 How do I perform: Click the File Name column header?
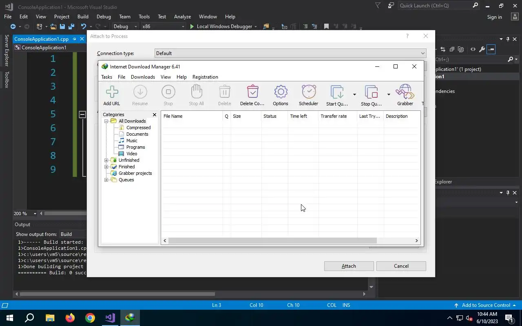pos(192,116)
